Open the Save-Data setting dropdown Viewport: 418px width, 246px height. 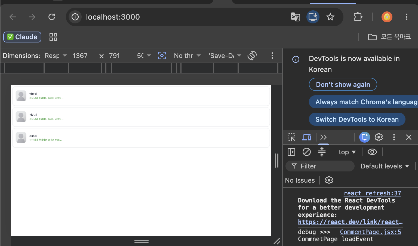pyautogui.click(x=225, y=56)
